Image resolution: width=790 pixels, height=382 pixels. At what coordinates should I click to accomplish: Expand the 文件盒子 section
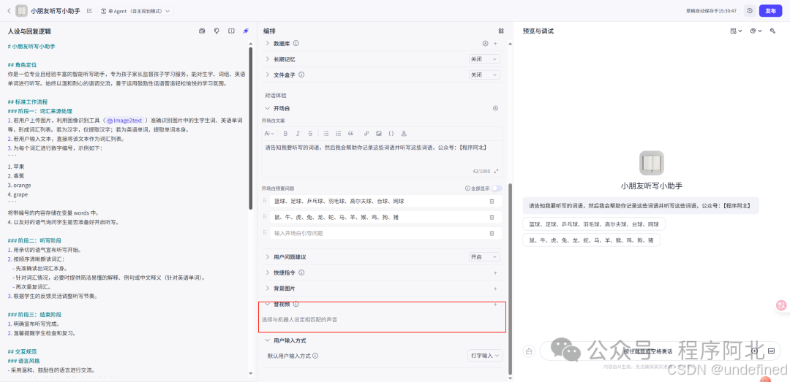point(268,75)
